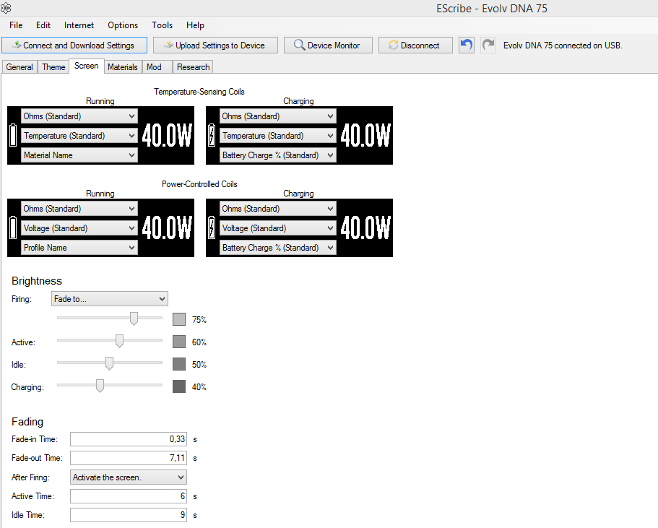Image resolution: width=658 pixels, height=528 pixels.
Task: Expand the Material Name dropdown
Action: pyautogui.click(x=79, y=155)
